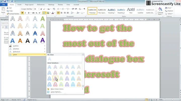Open Line Spacing dropdown
The height and width of the screenshot is (101, 181).
(72, 13)
